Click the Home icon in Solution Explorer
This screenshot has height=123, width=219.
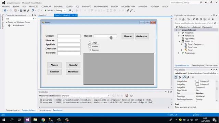pos(183,19)
